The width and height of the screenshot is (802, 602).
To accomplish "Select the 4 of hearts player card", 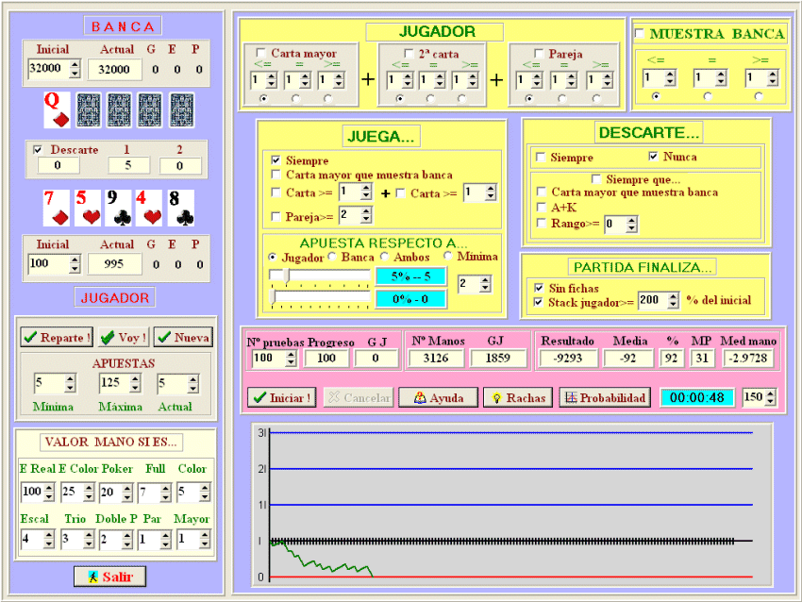I will [x=150, y=208].
